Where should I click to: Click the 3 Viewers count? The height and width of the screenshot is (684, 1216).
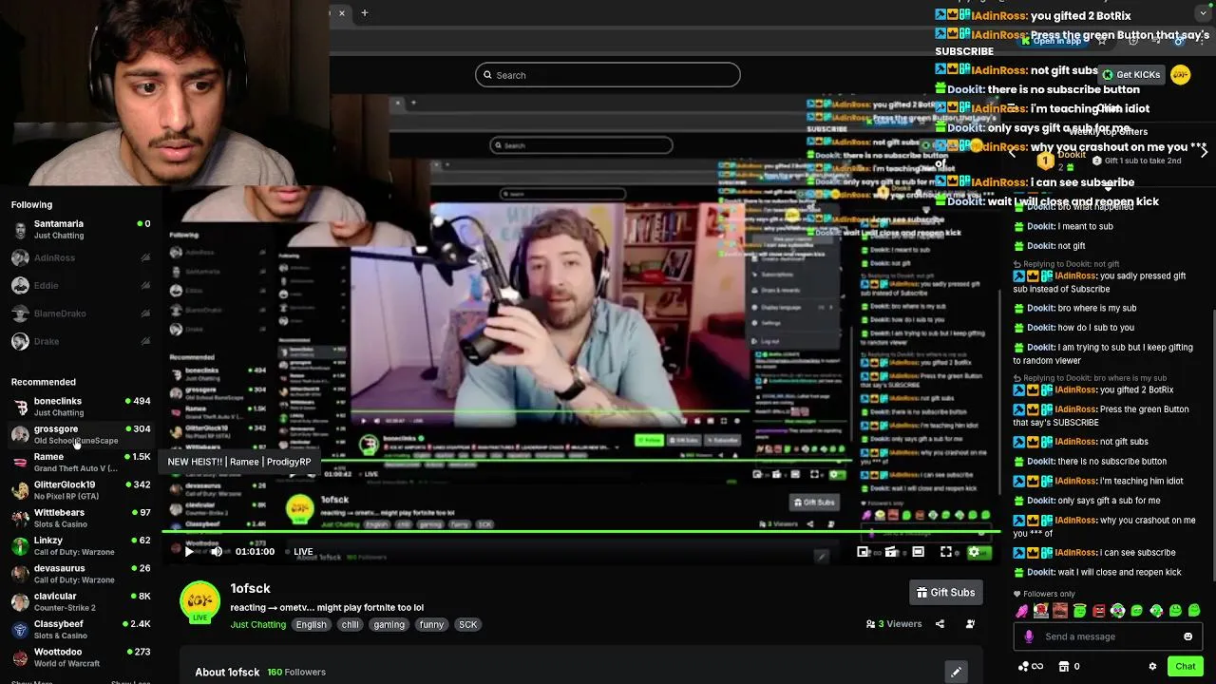click(x=894, y=624)
